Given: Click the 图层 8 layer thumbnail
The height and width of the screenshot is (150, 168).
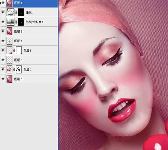Looking at the screenshot, I should 10,31.
